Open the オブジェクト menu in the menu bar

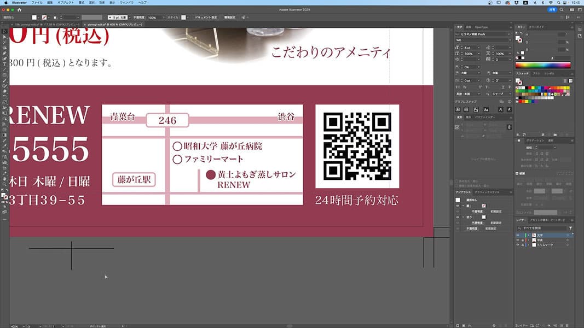[65, 3]
